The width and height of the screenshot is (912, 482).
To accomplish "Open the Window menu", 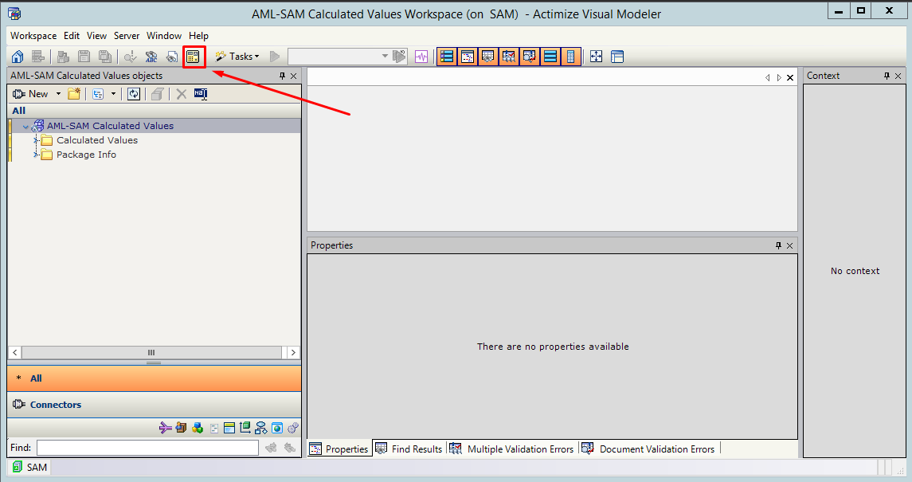I will 164,36.
